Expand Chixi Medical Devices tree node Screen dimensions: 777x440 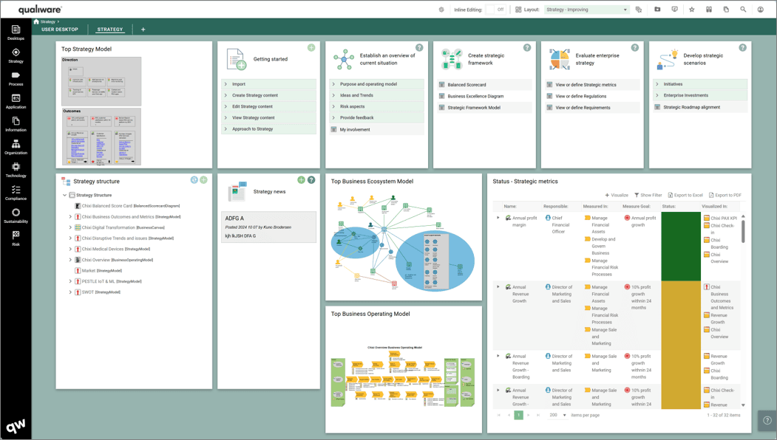[70, 249]
